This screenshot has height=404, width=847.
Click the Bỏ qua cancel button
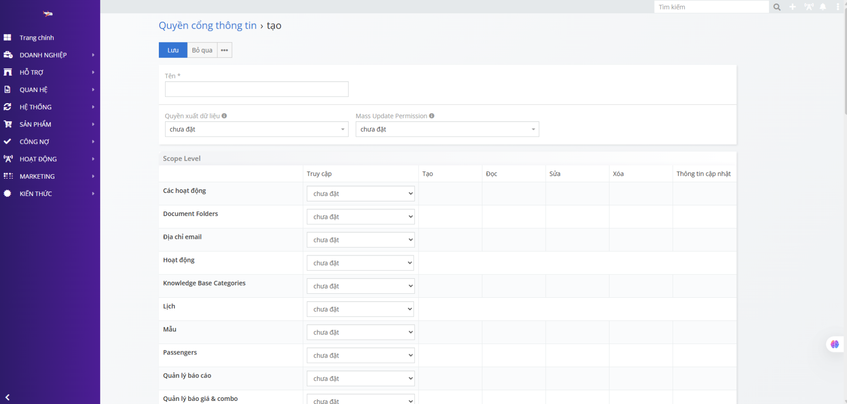(x=202, y=50)
